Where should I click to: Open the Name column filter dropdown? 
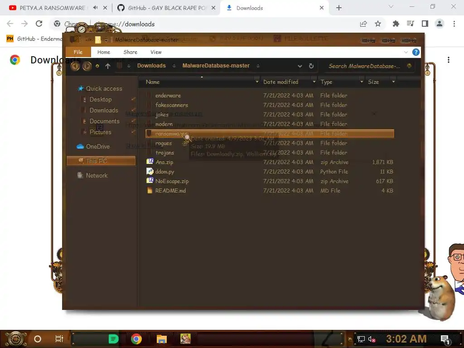tap(257, 82)
